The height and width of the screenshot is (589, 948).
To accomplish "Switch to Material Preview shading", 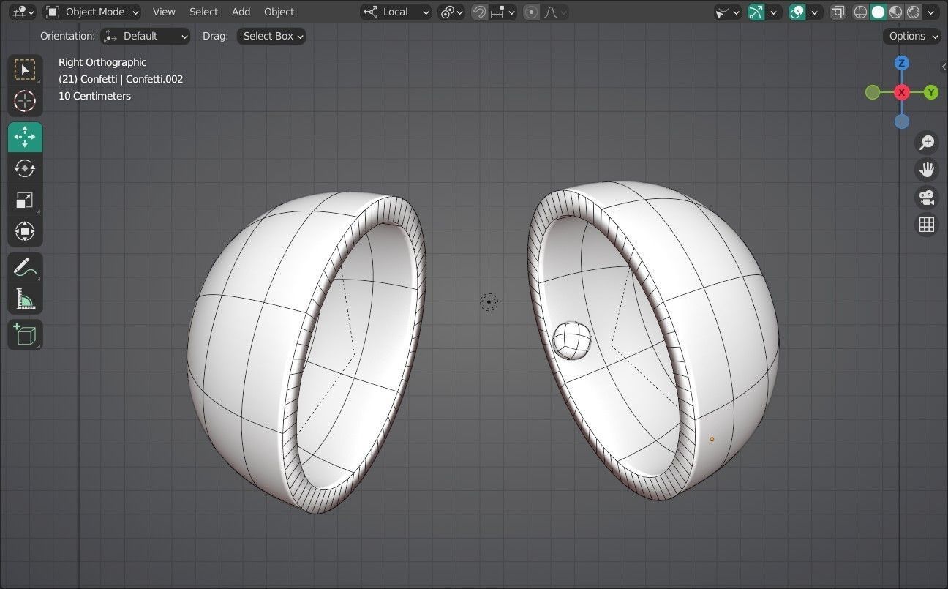I will pyautogui.click(x=896, y=12).
